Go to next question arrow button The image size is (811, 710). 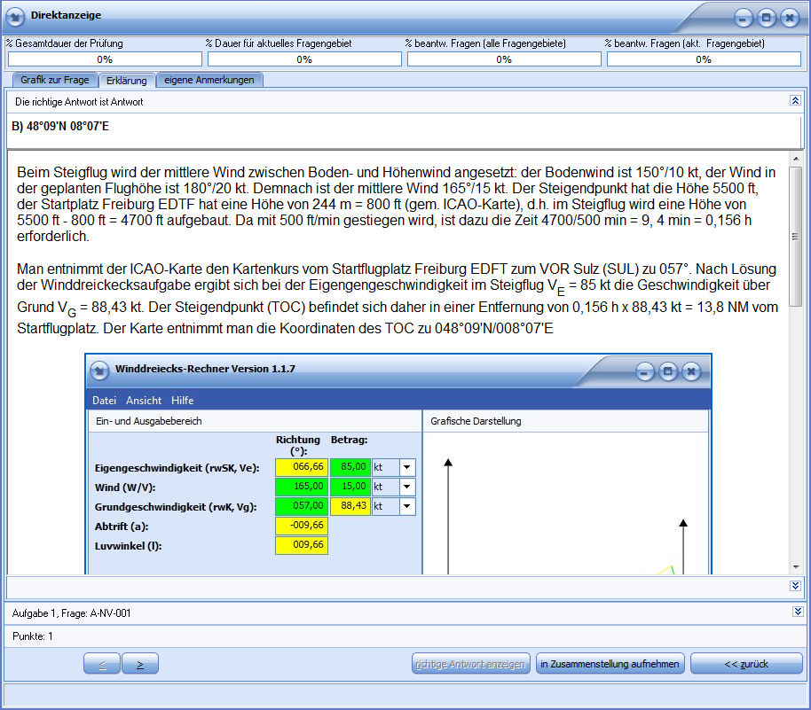[140, 664]
